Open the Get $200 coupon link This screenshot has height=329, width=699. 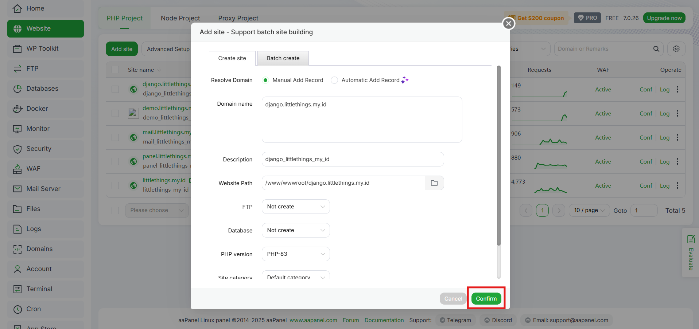536,18
